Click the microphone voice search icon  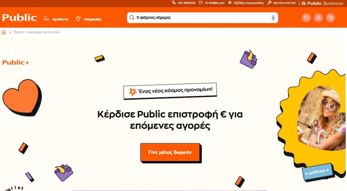point(273,18)
